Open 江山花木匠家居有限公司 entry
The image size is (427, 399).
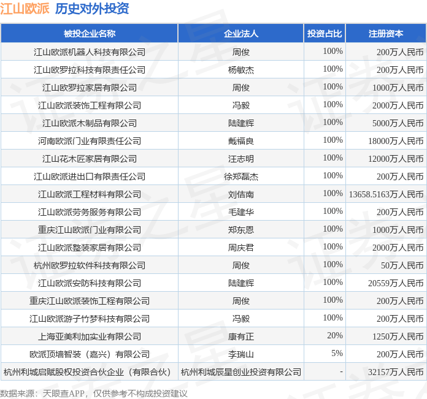coord(90,159)
